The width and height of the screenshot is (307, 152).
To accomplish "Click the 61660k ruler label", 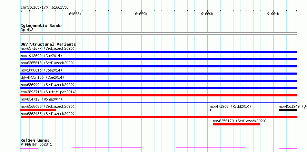I will [207, 14].
